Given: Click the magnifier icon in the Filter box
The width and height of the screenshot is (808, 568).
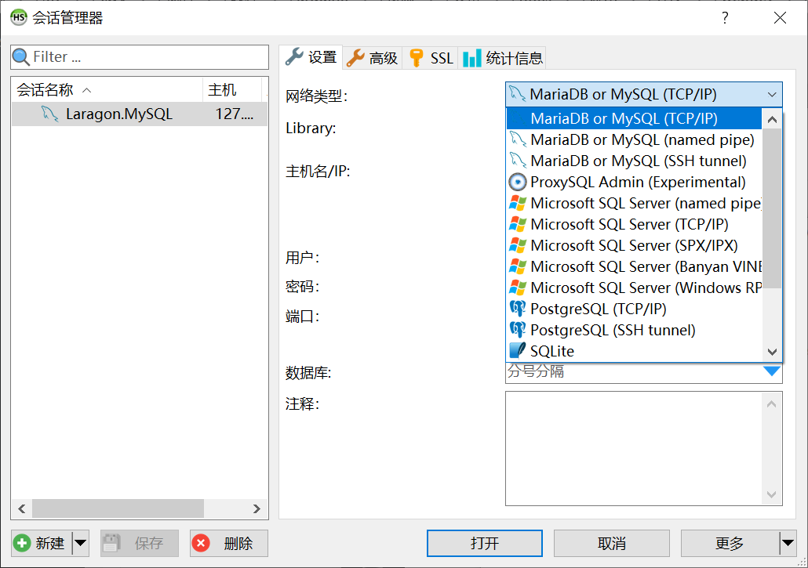Looking at the screenshot, I should click(x=20, y=56).
